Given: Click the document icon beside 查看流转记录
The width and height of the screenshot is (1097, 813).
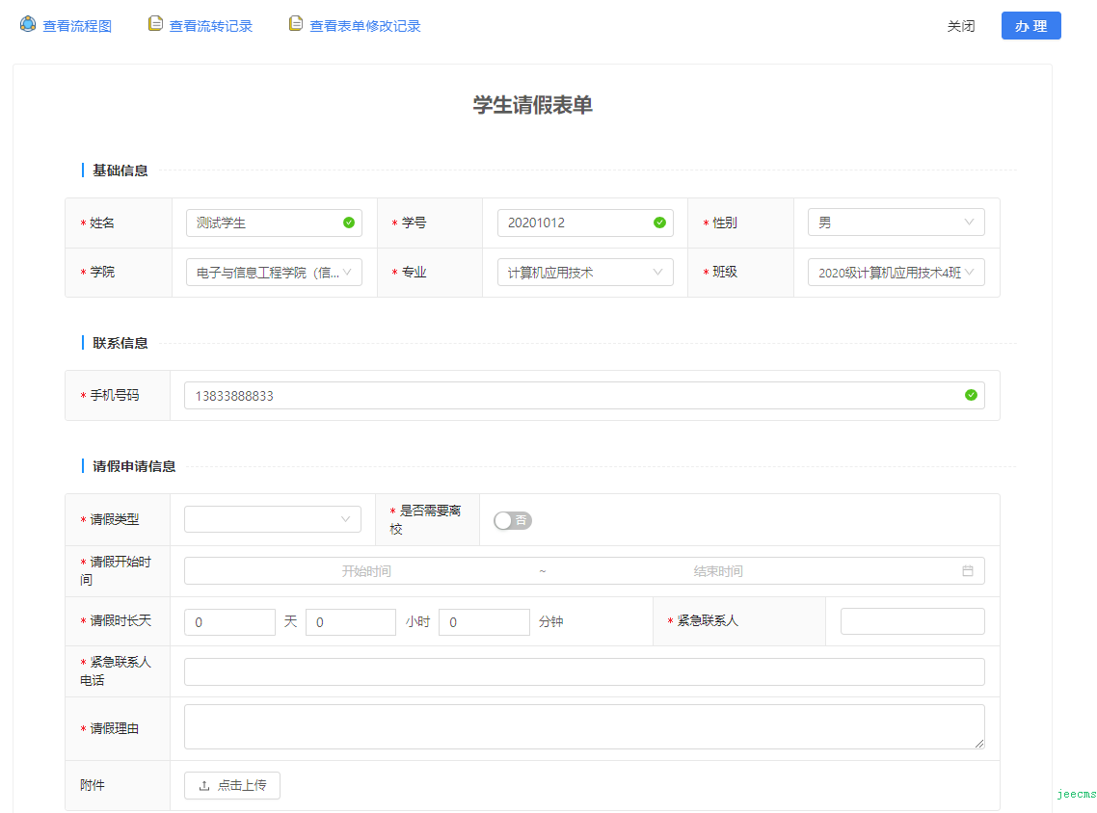Looking at the screenshot, I should [x=155, y=24].
